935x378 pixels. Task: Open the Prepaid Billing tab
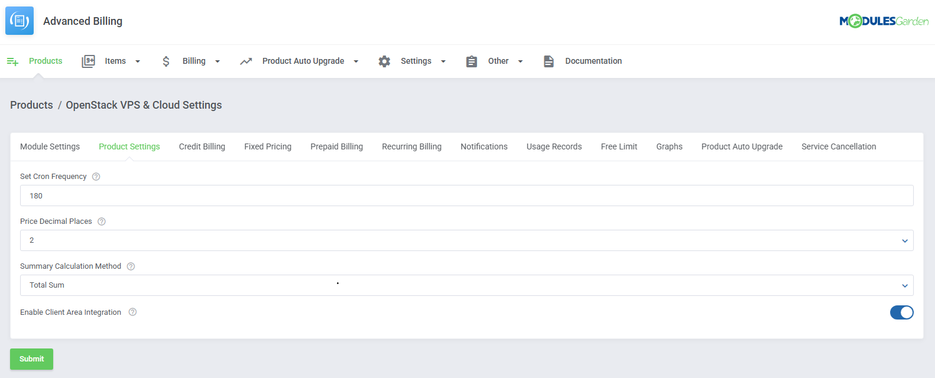[337, 146]
